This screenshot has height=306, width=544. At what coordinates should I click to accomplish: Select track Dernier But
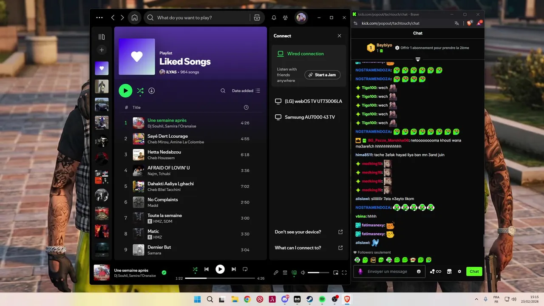tap(190, 250)
